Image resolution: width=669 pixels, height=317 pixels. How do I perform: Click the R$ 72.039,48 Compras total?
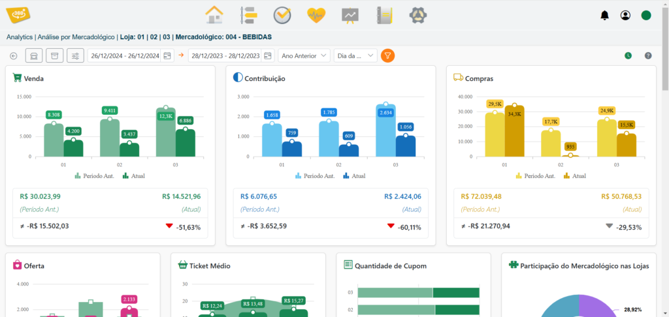pyautogui.click(x=481, y=196)
